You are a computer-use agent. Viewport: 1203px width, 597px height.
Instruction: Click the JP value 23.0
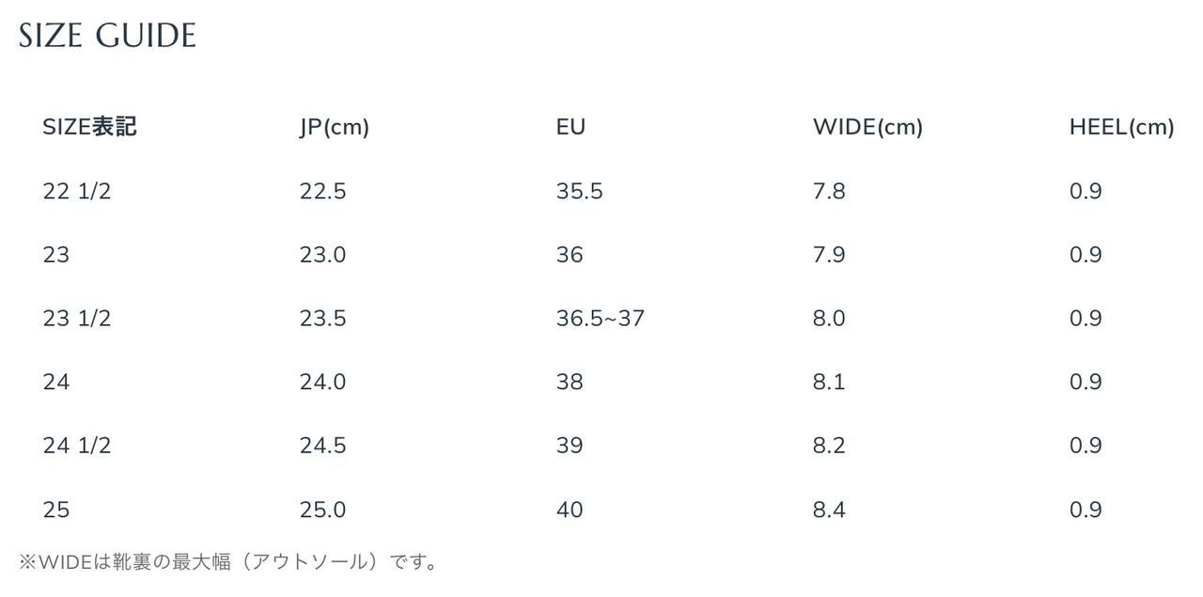click(322, 255)
